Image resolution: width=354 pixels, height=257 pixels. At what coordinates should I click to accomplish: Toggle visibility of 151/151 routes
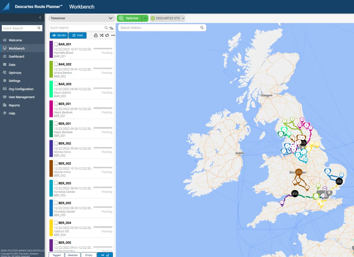(59, 35)
